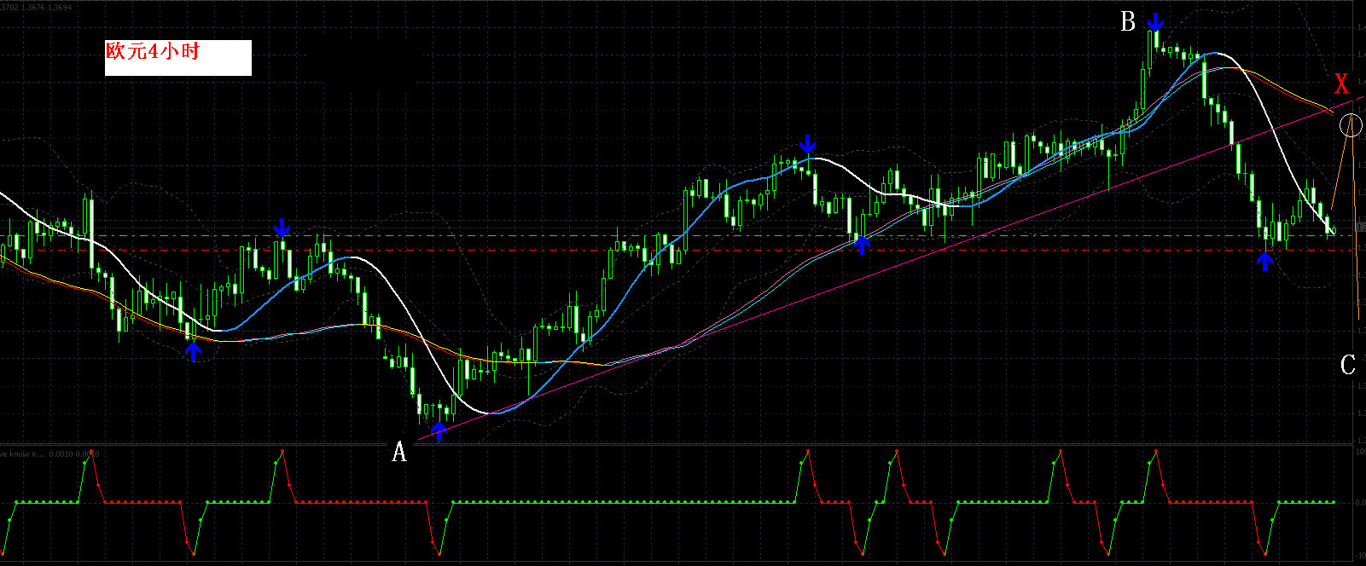The image size is (1366, 566).
Task: Select the white letter A label
Action: tap(398, 453)
